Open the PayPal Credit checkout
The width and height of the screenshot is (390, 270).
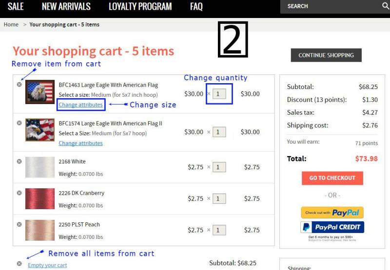pos(332,227)
